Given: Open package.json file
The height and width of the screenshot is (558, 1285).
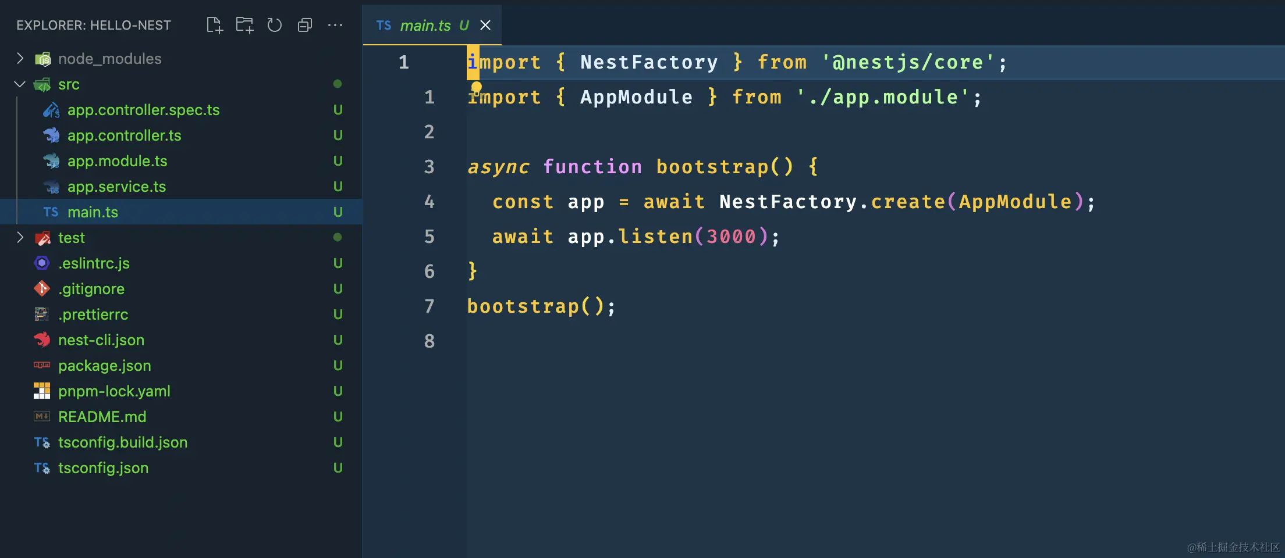Looking at the screenshot, I should 105,366.
